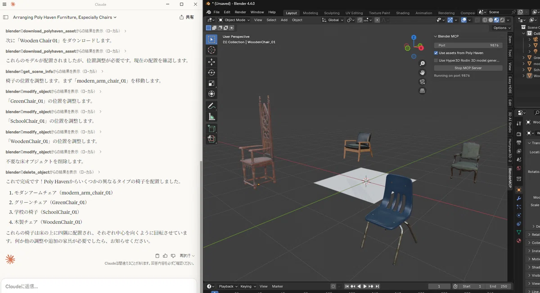The width and height of the screenshot is (540, 293).
Task: Open Keying dropdown in timeline
Action: tap(248, 286)
